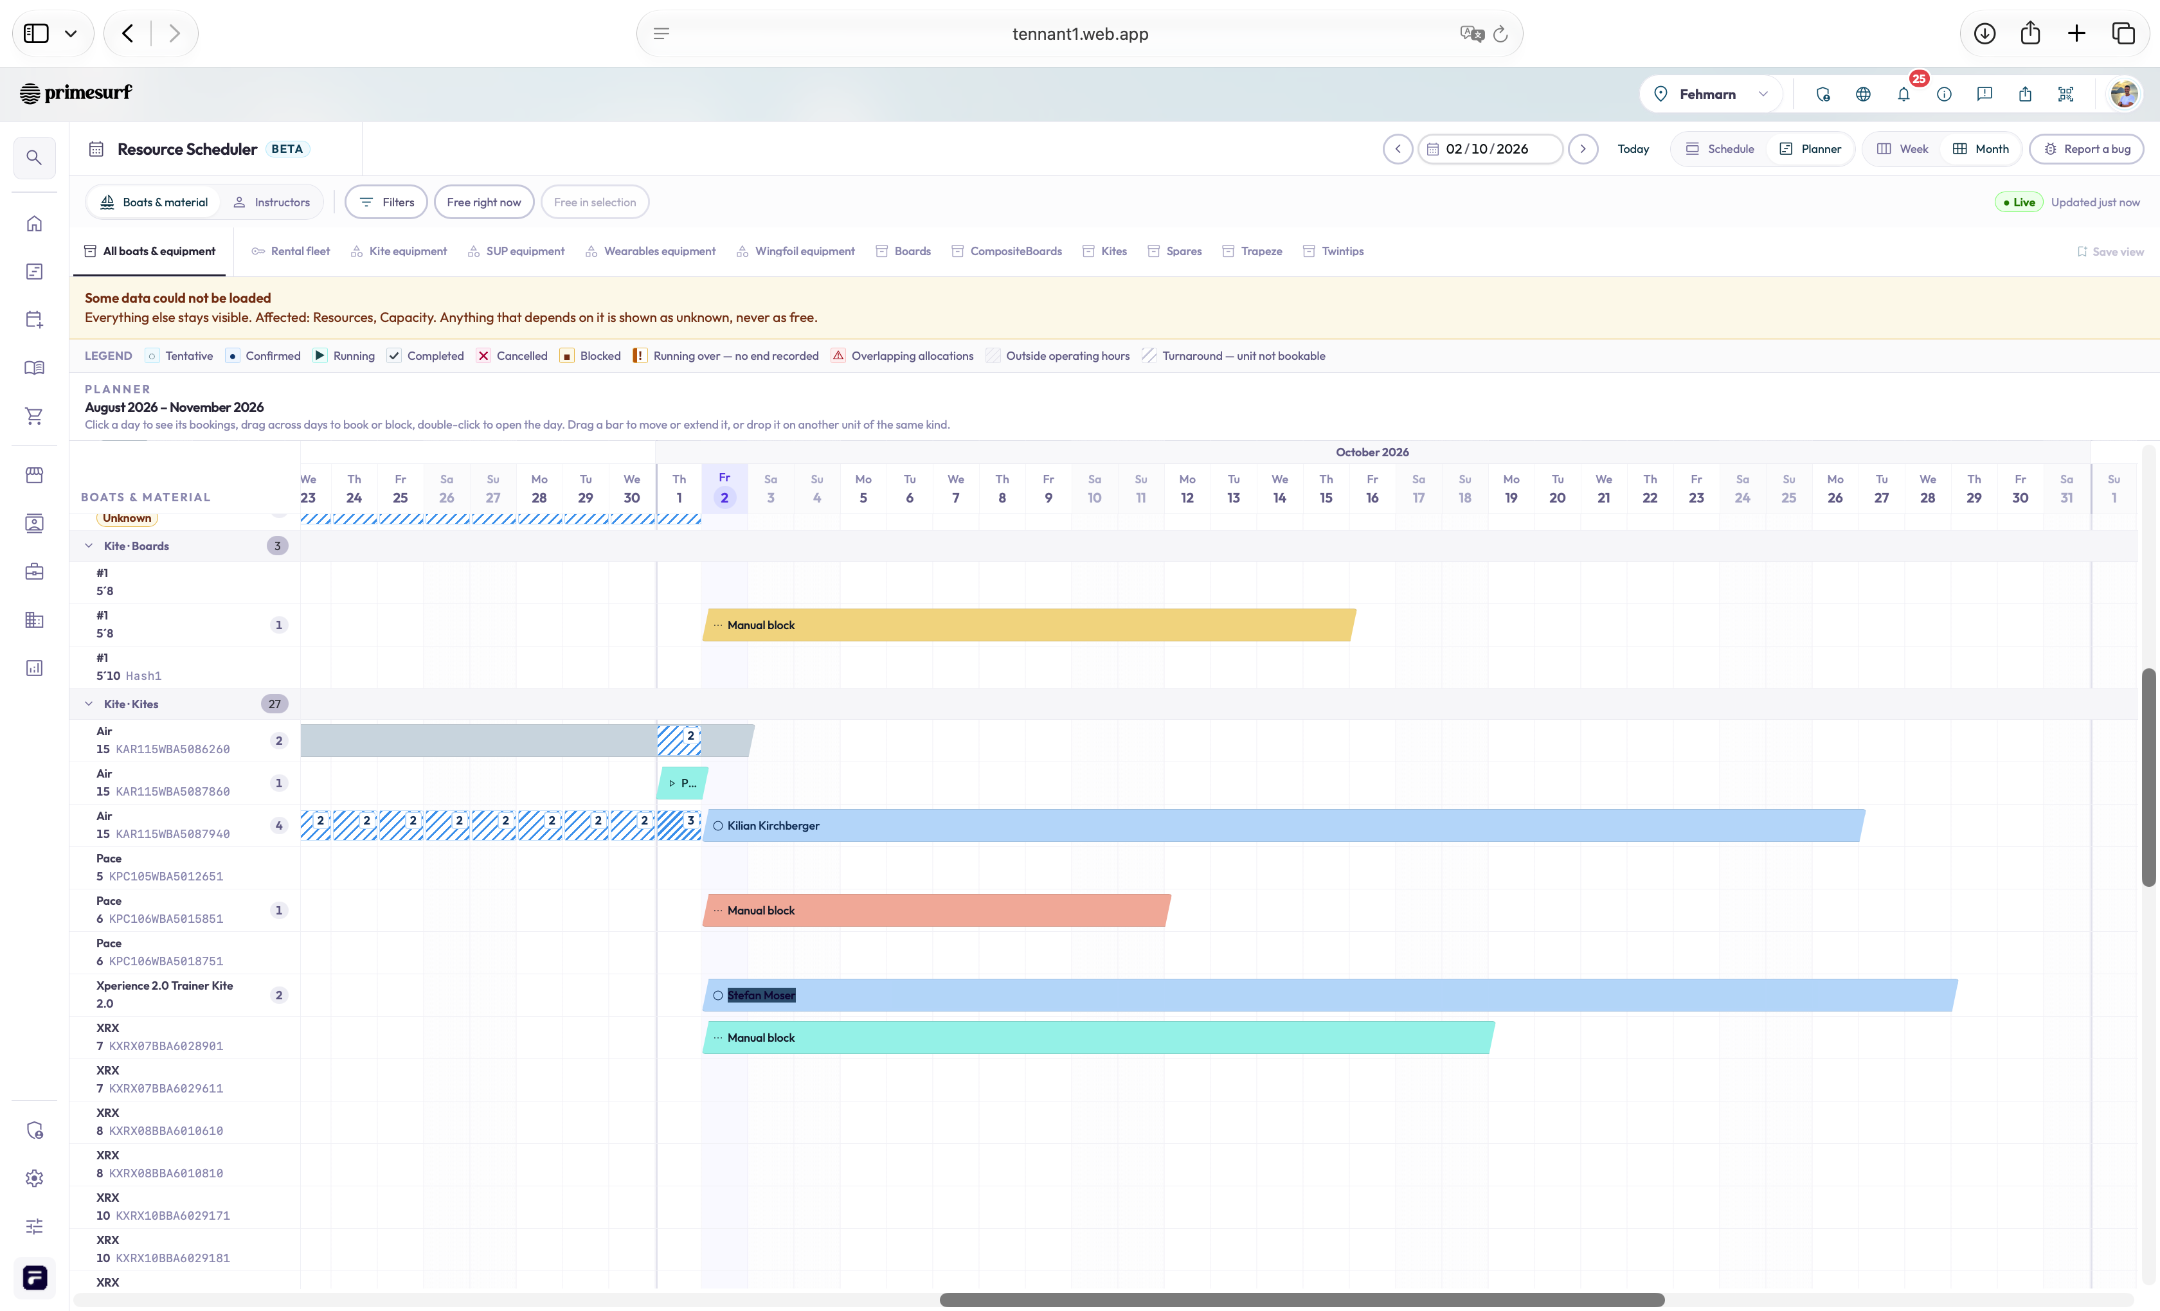Screen dimensions: 2160x1311
Task: Click the Report a bug button
Action: coord(2086,149)
